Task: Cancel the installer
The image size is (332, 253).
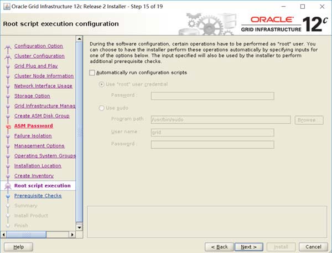Action: click(313, 247)
